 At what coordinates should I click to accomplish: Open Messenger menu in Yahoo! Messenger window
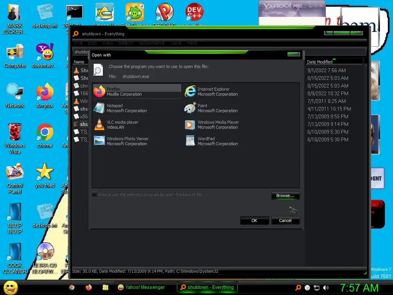pos(272,13)
